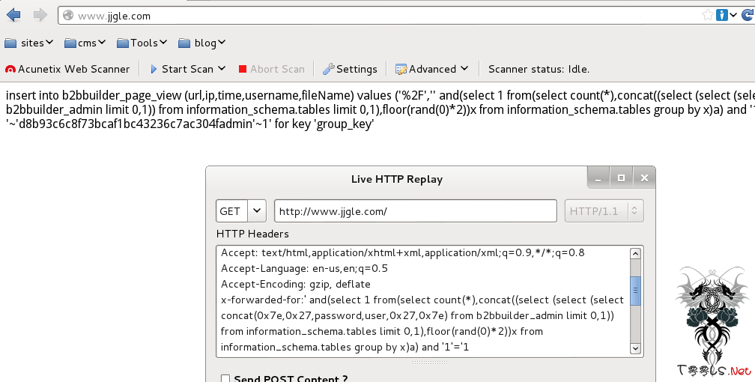This screenshot has height=382, width=755.
Task: Click the blue info icon in address bar
Action: tap(721, 15)
